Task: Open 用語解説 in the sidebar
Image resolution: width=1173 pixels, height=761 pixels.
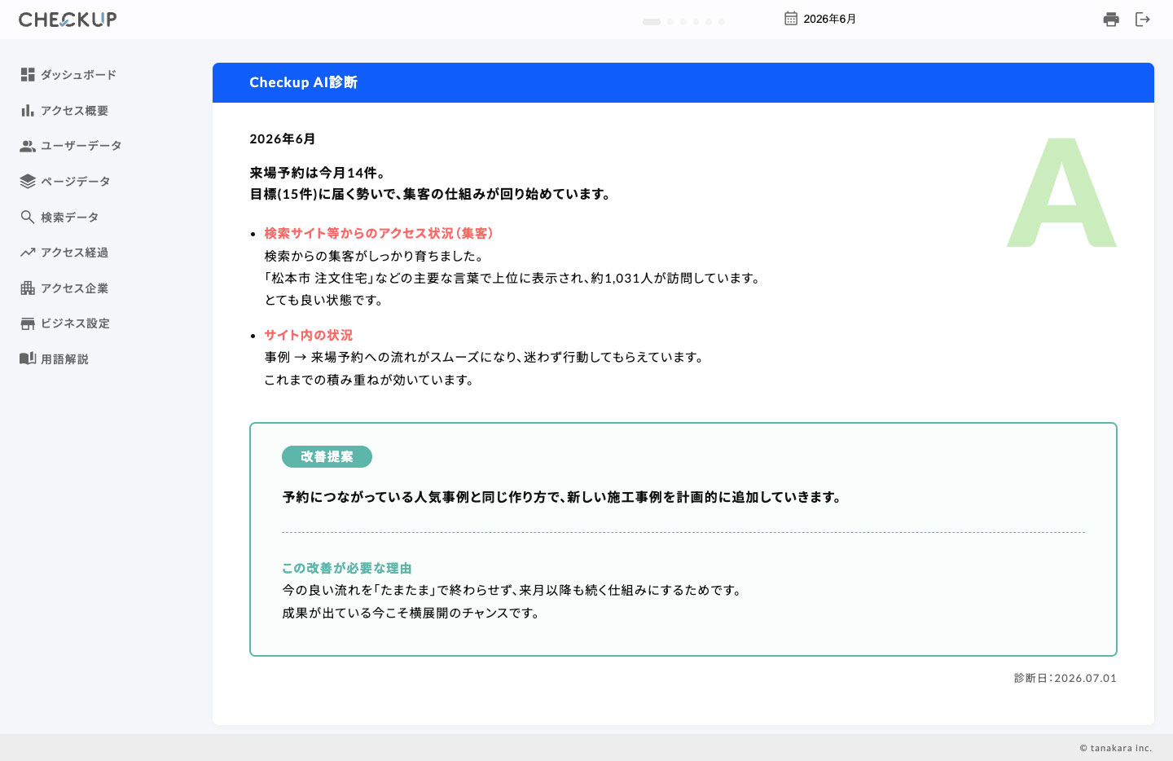Action: pos(64,359)
